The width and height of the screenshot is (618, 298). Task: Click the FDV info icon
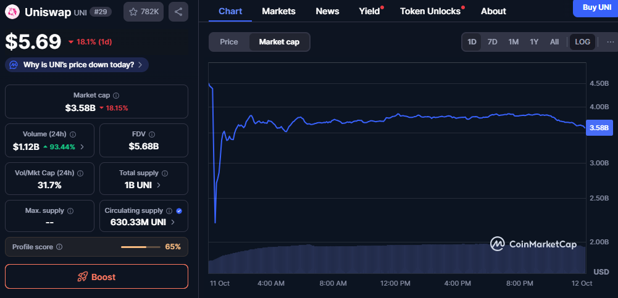point(151,134)
